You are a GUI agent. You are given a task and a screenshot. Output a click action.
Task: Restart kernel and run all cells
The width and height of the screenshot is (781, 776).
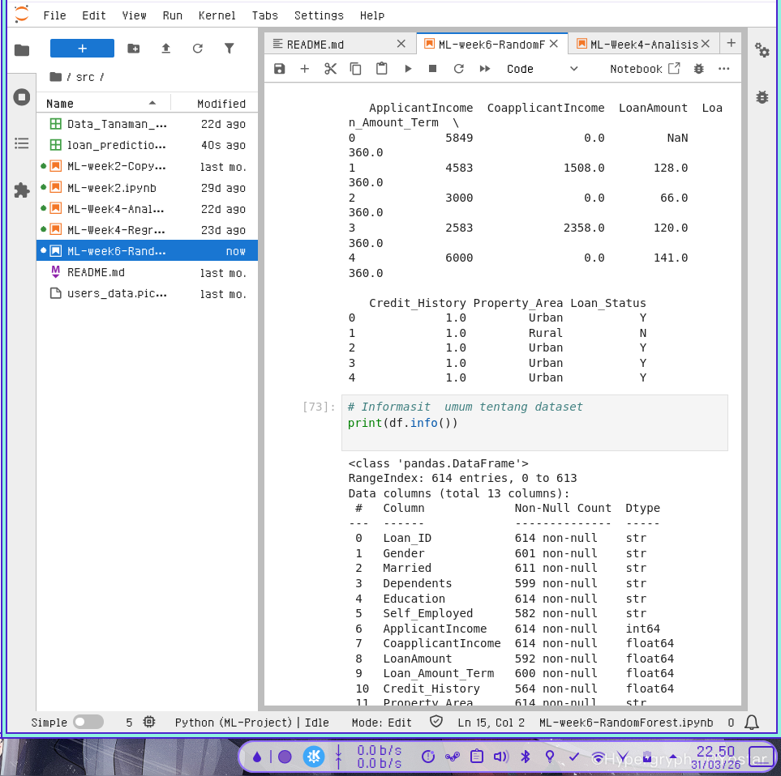tap(485, 69)
